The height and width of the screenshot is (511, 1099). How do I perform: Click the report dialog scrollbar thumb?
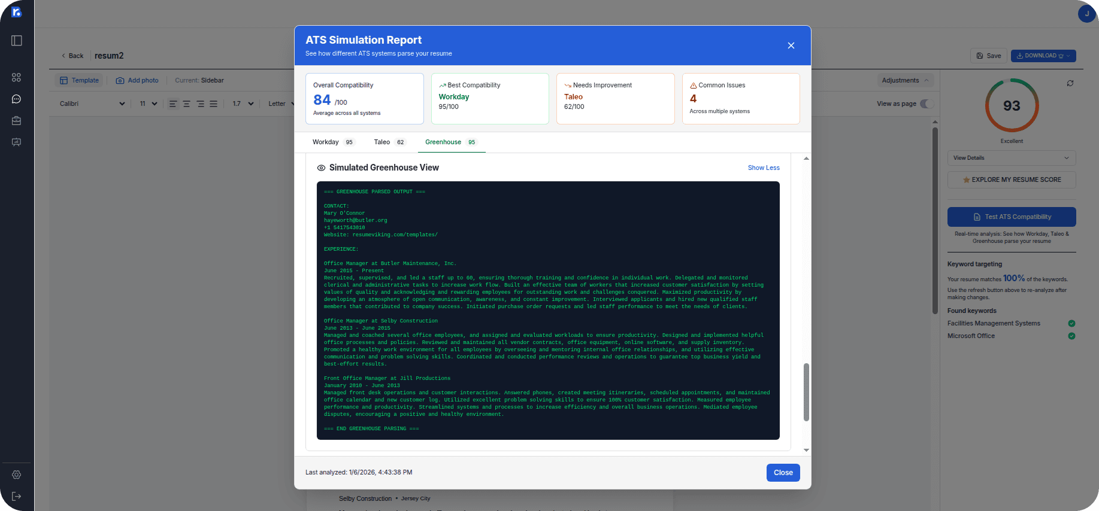pyautogui.click(x=806, y=392)
